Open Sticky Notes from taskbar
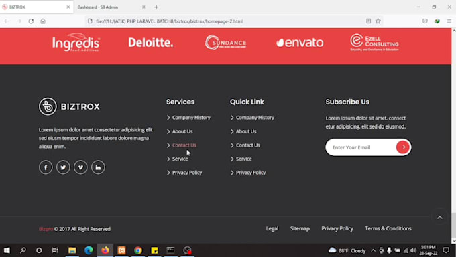The image size is (456, 257). click(x=154, y=250)
